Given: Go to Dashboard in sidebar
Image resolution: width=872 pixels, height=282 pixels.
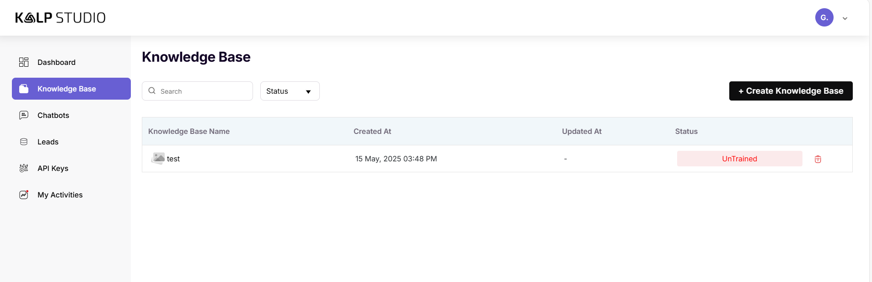Looking at the screenshot, I should pos(56,62).
